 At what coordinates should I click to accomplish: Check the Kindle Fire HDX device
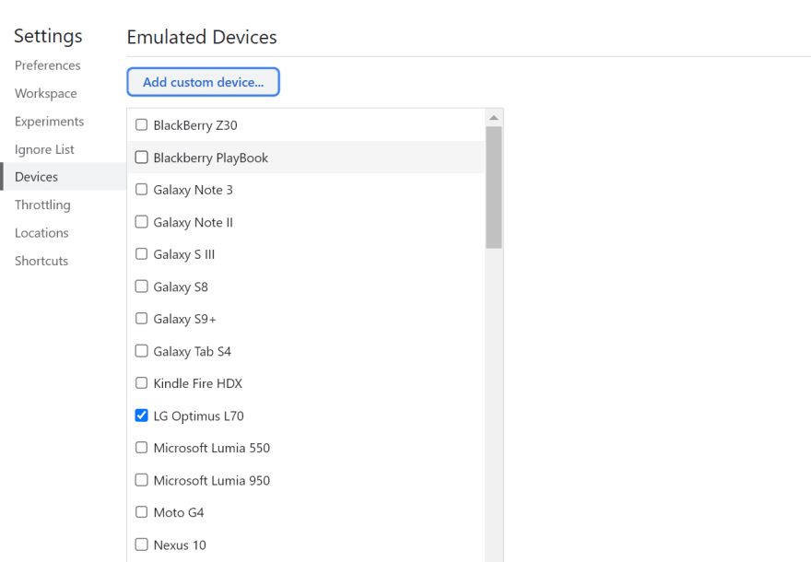coord(141,383)
